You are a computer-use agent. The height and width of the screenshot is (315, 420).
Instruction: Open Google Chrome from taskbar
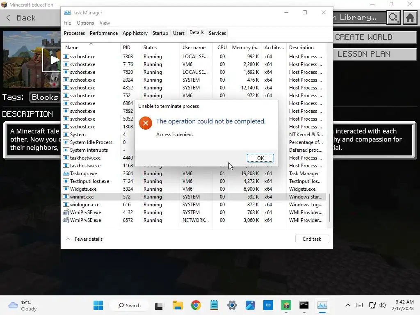coord(196,305)
